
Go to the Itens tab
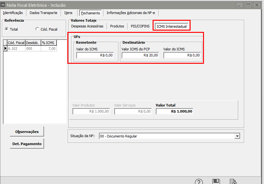click(68, 13)
